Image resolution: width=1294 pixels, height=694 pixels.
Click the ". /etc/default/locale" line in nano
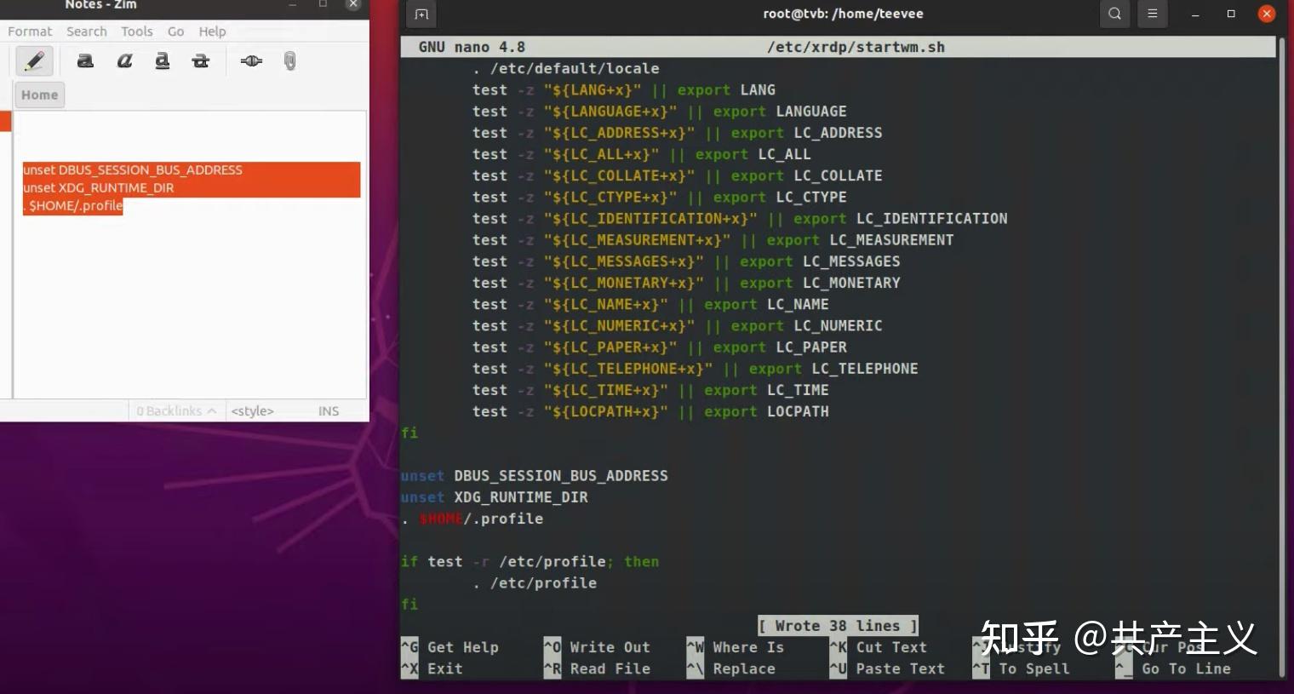tap(566, 69)
